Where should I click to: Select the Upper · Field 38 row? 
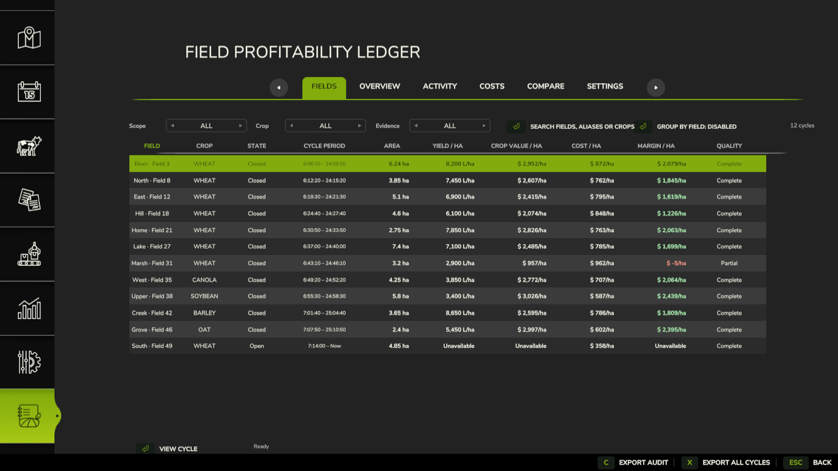(448, 296)
